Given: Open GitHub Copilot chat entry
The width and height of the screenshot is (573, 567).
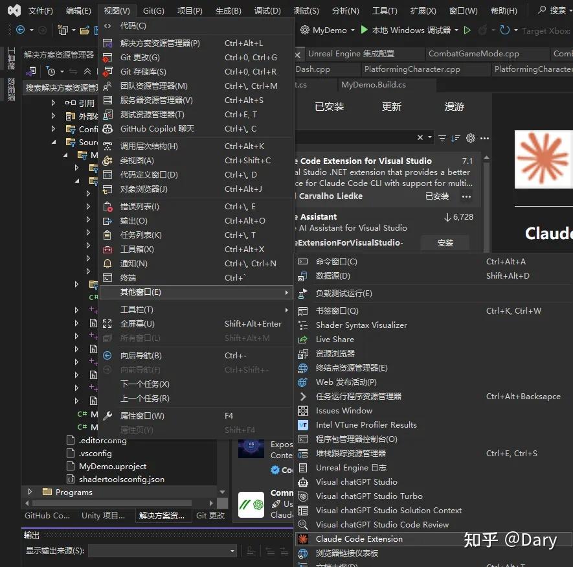Looking at the screenshot, I should (x=197, y=129).
